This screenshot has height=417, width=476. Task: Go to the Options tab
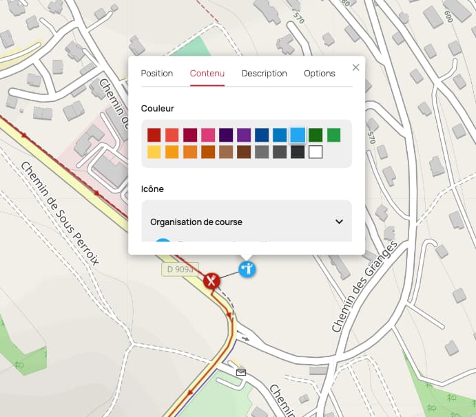[x=320, y=74]
